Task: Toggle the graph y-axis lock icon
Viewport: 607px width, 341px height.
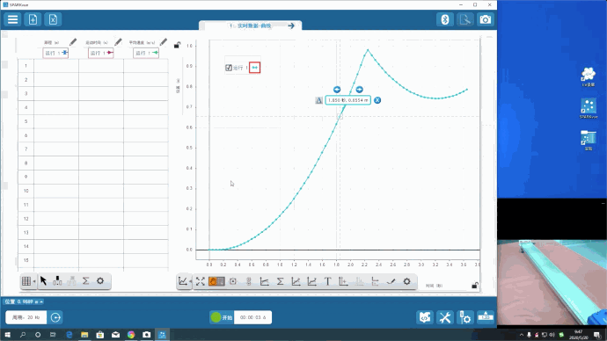Action: [177, 45]
